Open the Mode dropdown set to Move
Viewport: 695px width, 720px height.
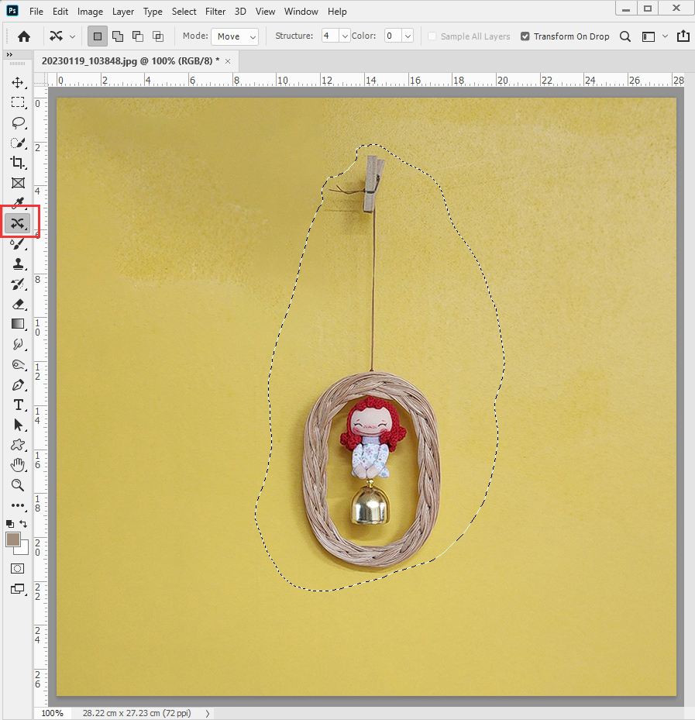(x=235, y=36)
